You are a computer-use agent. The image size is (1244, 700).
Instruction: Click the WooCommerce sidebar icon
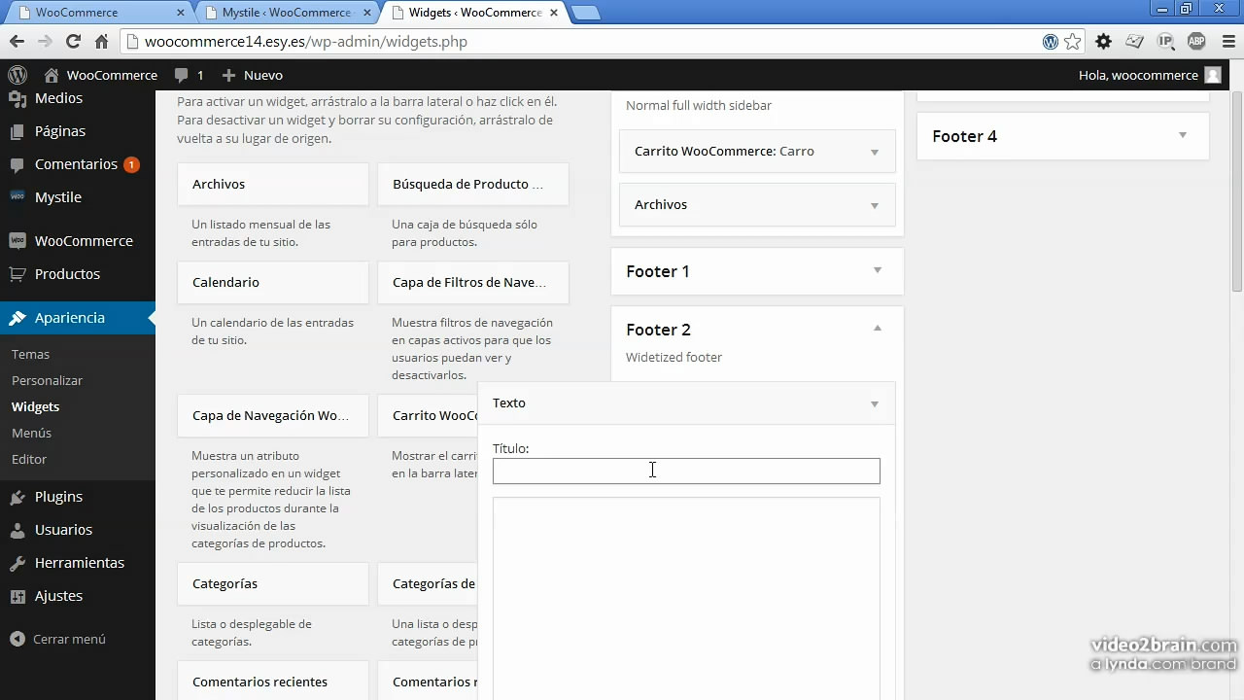tap(17, 241)
